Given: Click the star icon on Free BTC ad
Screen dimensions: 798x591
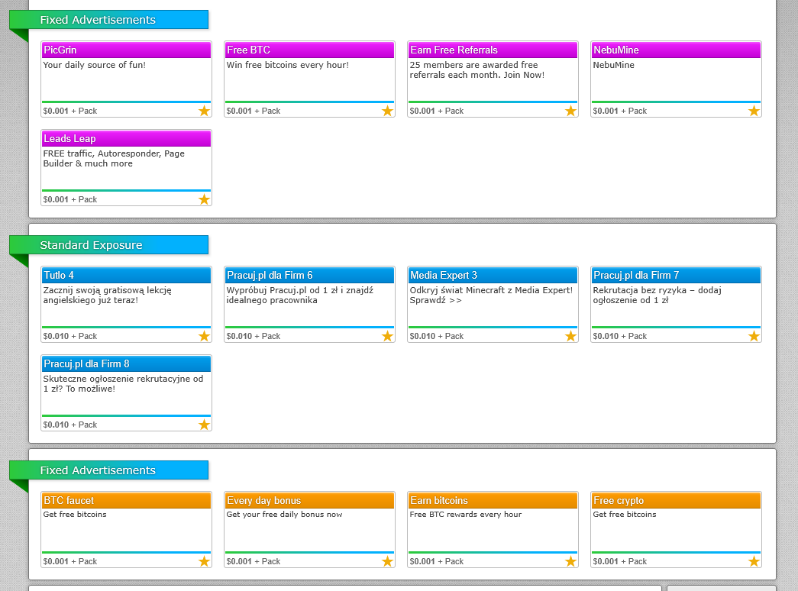Looking at the screenshot, I should click(x=387, y=111).
